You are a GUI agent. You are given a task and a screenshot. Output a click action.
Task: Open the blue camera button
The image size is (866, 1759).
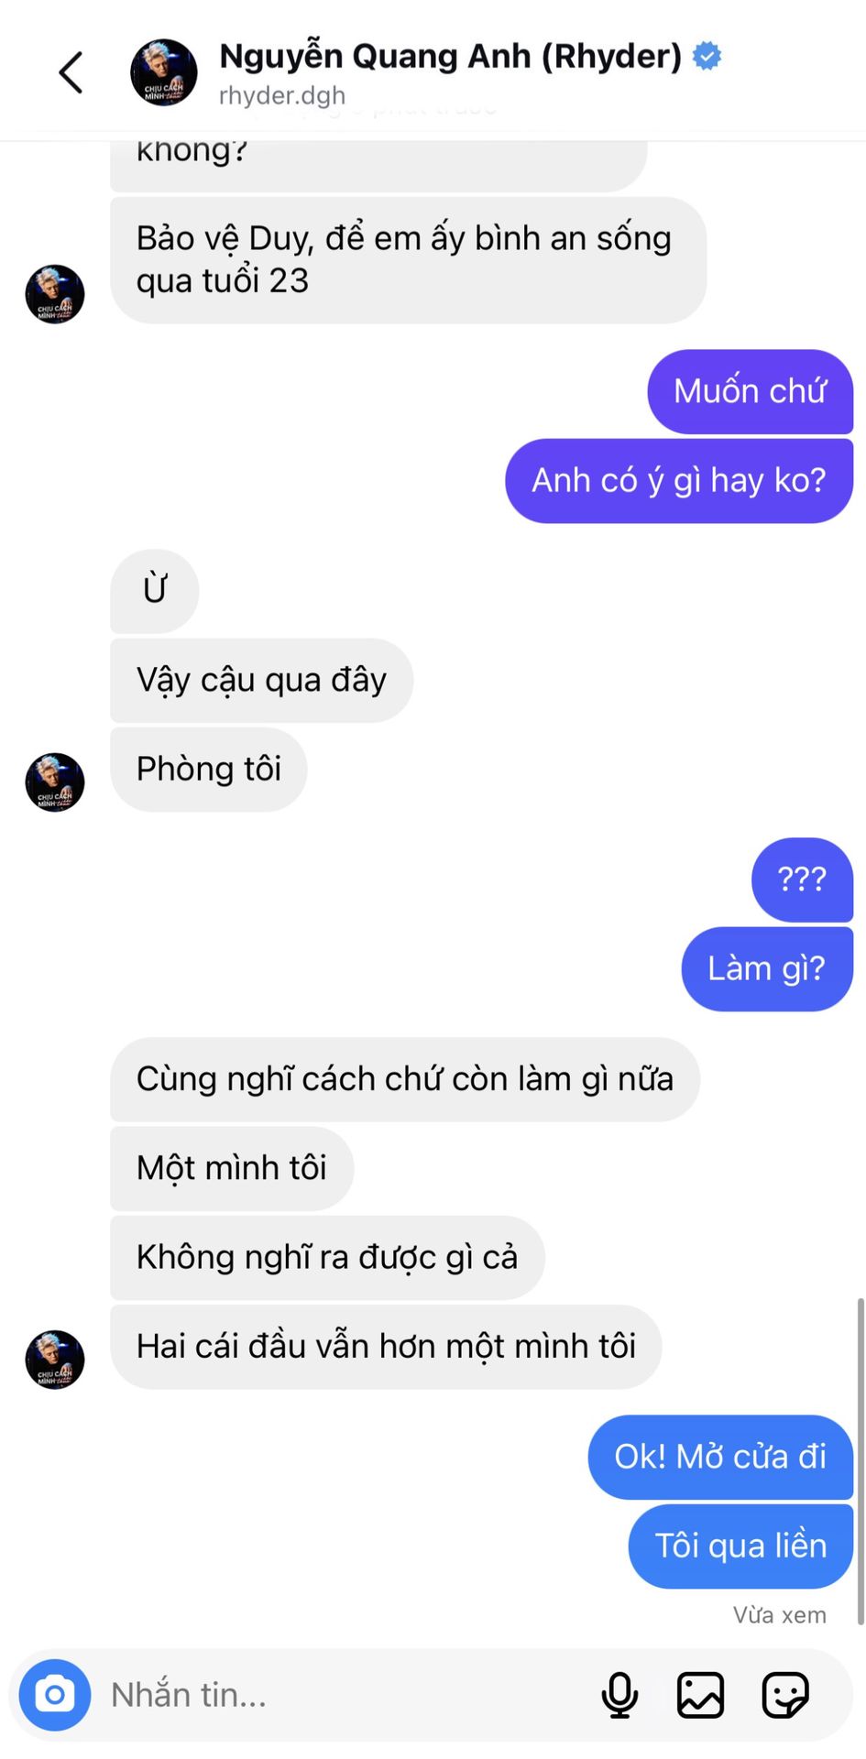[55, 1695]
